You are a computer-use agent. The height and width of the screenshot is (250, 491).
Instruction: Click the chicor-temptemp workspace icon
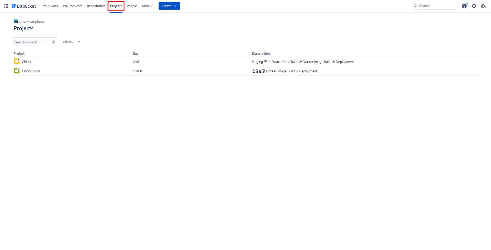tap(16, 22)
